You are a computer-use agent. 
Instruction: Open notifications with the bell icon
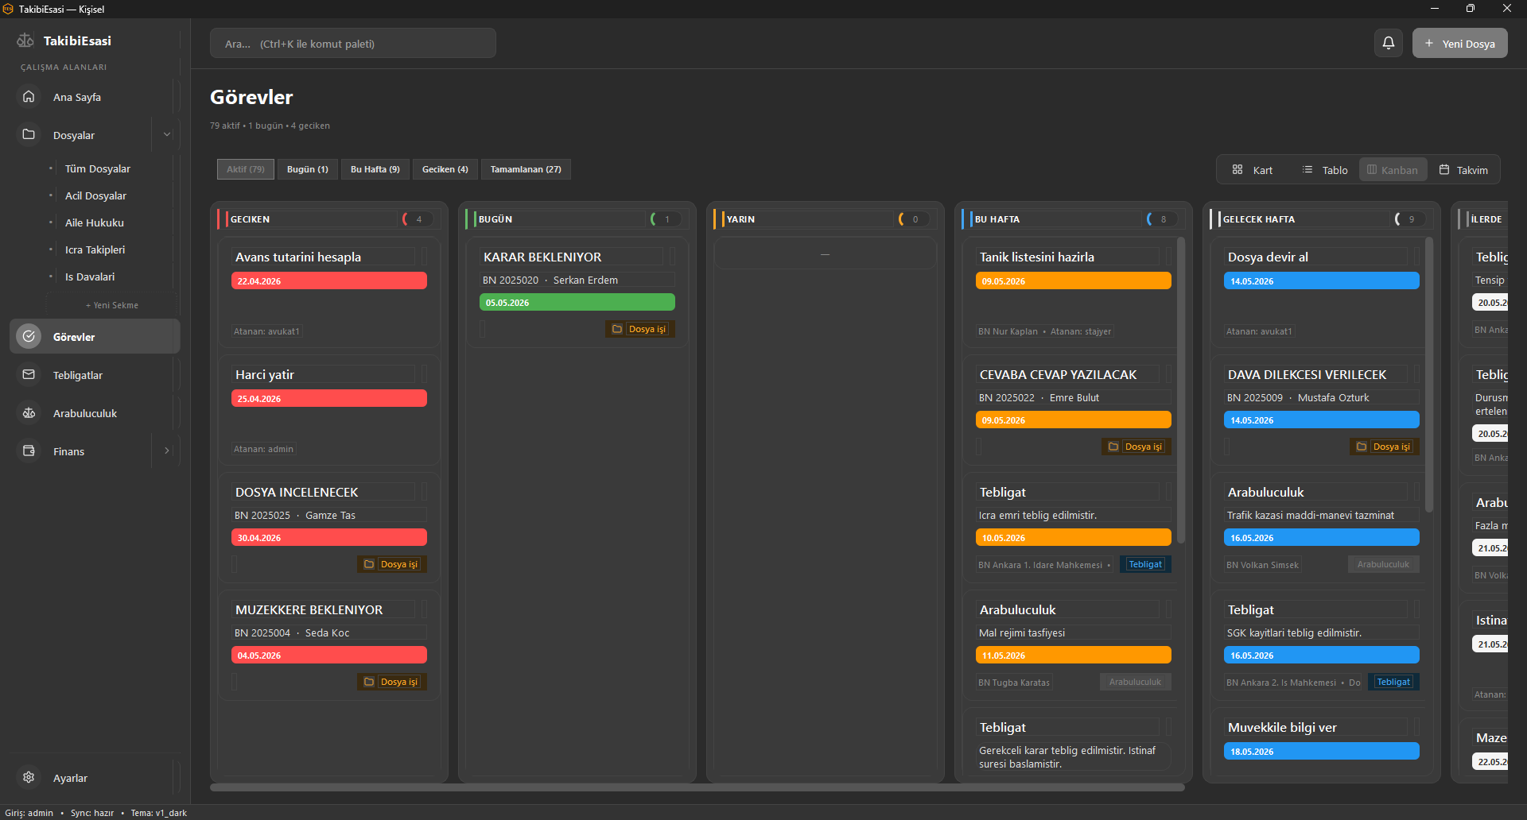[x=1389, y=43]
